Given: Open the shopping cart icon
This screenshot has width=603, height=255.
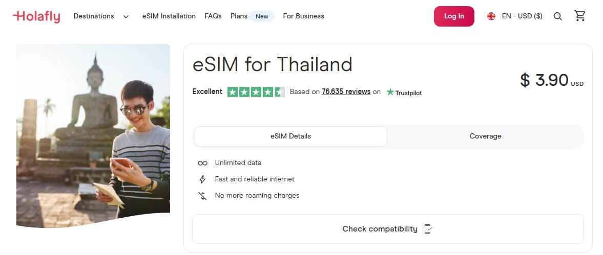Looking at the screenshot, I should [580, 16].
